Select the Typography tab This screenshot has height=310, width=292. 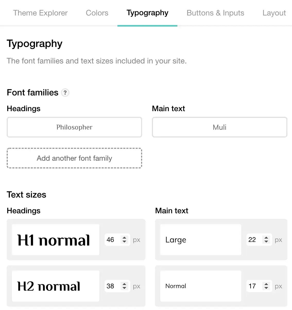coord(148,13)
